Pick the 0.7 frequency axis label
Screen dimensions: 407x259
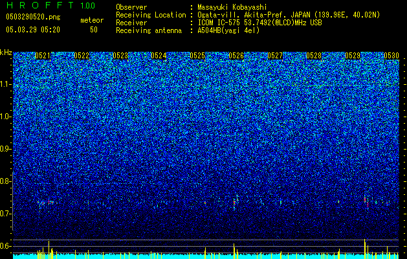(5, 214)
